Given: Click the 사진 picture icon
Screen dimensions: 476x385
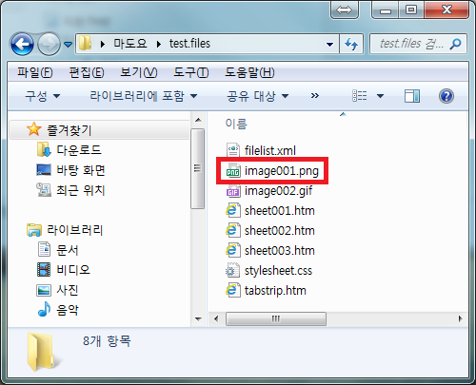Looking at the screenshot, I should (44, 290).
